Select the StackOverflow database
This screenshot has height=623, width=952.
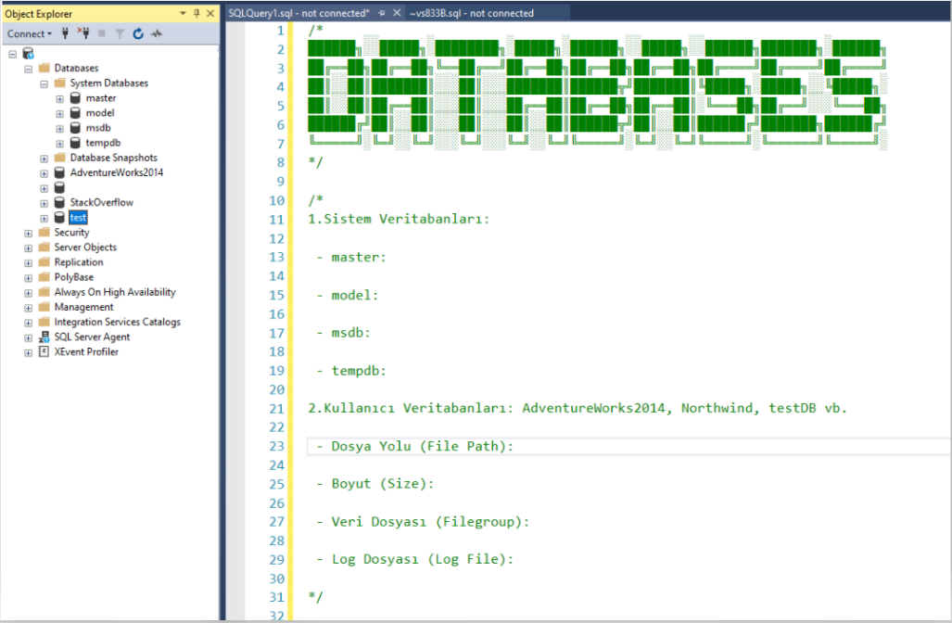coord(100,202)
